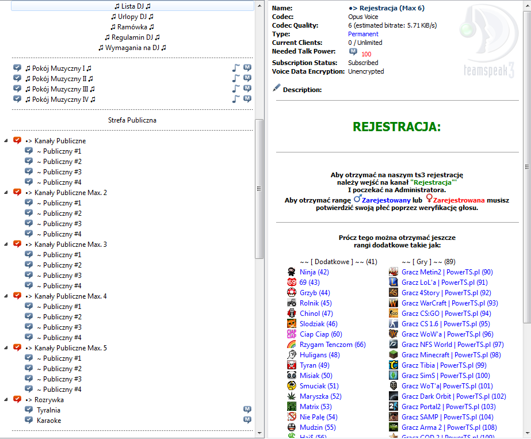Click music note icon beside Pokój Muzyczny IV
This screenshot has width=531, height=439.
coord(236,99)
